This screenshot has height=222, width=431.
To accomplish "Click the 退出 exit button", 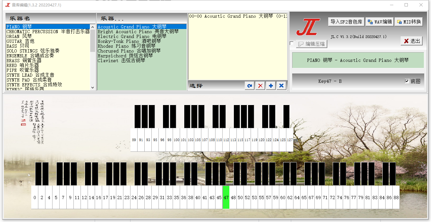I will [412, 41].
